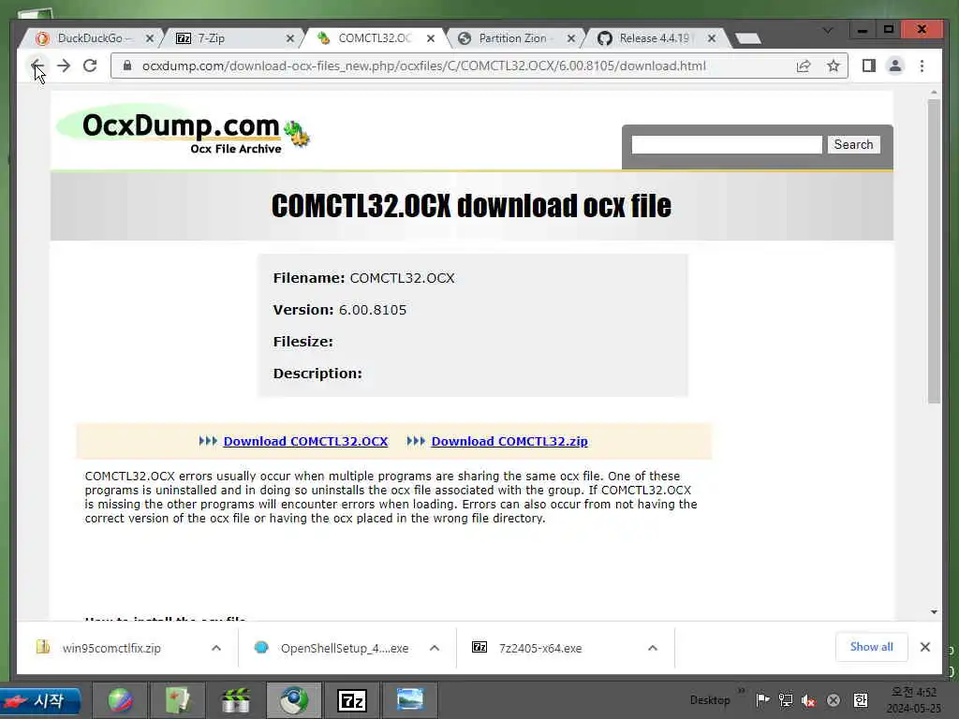
Task: Open the user profile icon
Action: click(x=894, y=66)
